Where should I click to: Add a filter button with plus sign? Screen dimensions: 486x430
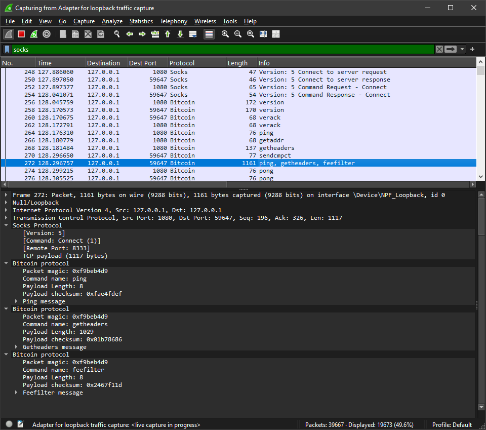click(472, 49)
